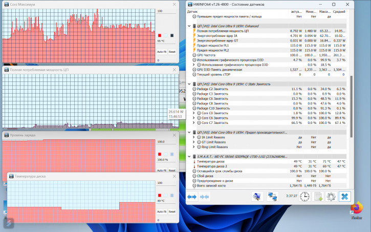Click the HWiNFO64 title bar app icon
This screenshot has height=232, width=371.
click(x=190, y=4)
